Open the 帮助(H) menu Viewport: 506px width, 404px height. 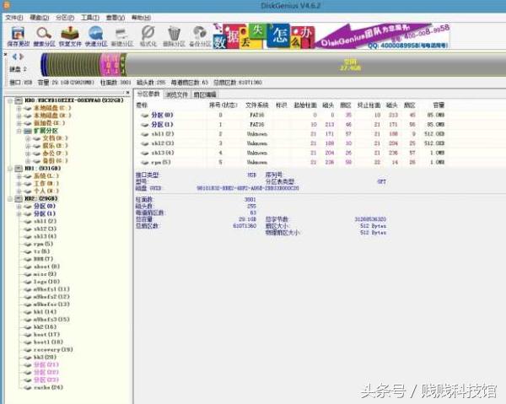(141, 18)
